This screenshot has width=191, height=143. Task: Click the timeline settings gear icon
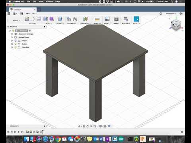(x=182, y=132)
